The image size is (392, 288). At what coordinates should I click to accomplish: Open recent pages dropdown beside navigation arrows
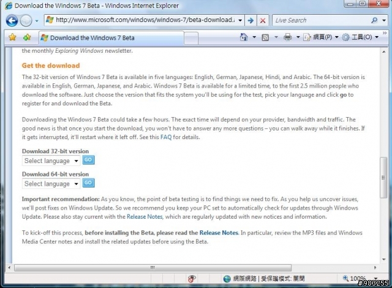pos(37,21)
